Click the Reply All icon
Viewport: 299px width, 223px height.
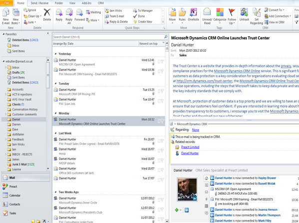click(x=69, y=13)
